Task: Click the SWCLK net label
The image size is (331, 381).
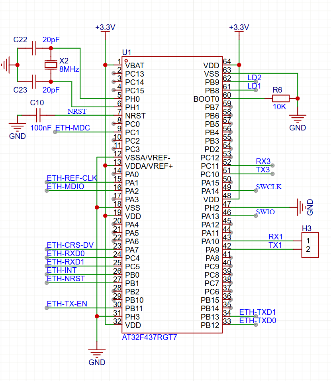Action: click(x=269, y=187)
